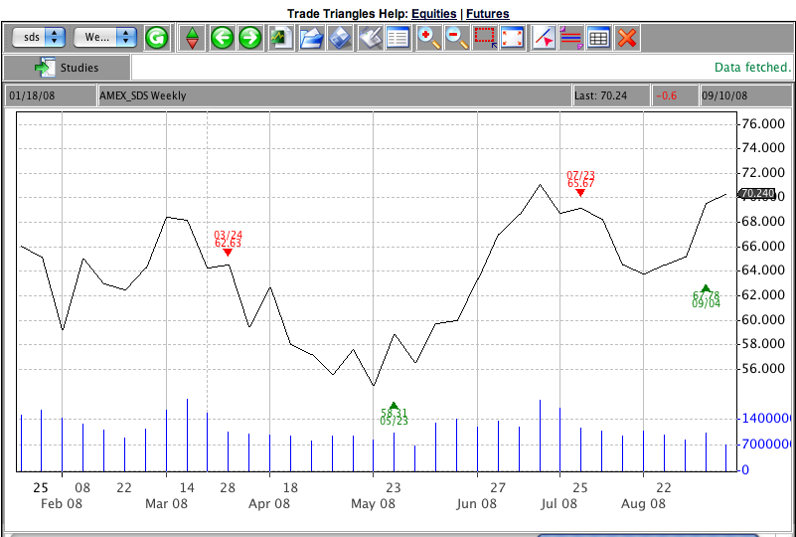Click the green 09/04 buy triangle marker
Screen dimensions: 796x537
point(706,288)
